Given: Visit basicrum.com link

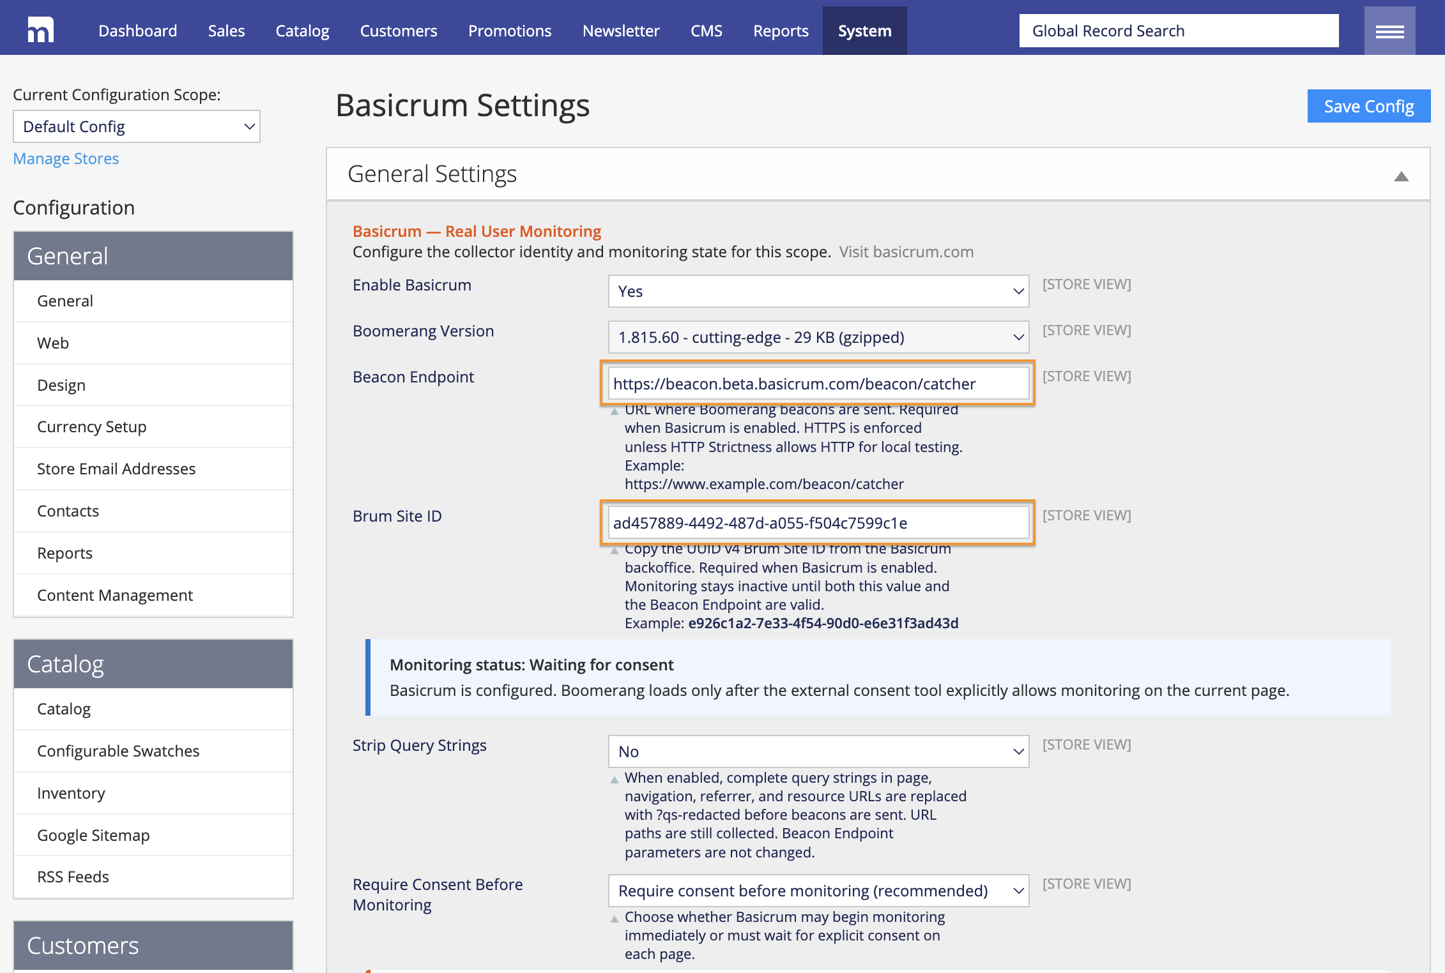Looking at the screenshot, I should click(x=906, y=252).
